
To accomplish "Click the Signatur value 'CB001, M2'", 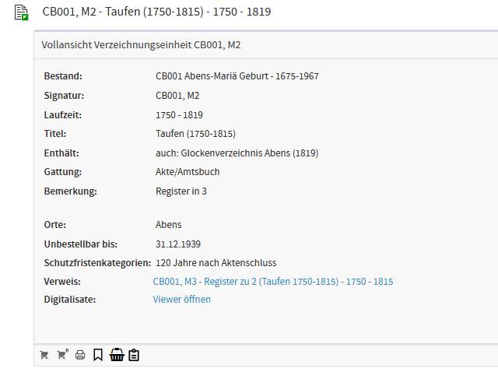I will pyautogui.click(x=177, y=96).
